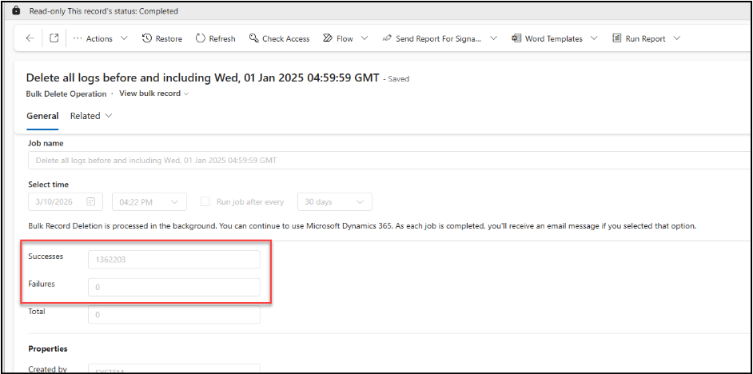This screenshot has width=753, height=374.
Task: Open calendar picker in Select time date
Action: 92,202
